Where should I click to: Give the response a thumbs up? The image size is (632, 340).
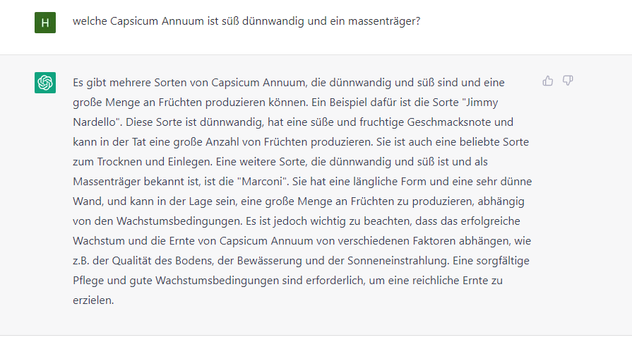tap(548, 81)
